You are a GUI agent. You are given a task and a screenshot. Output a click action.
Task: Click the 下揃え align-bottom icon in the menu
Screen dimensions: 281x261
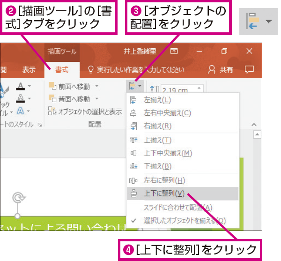point(133,166)
